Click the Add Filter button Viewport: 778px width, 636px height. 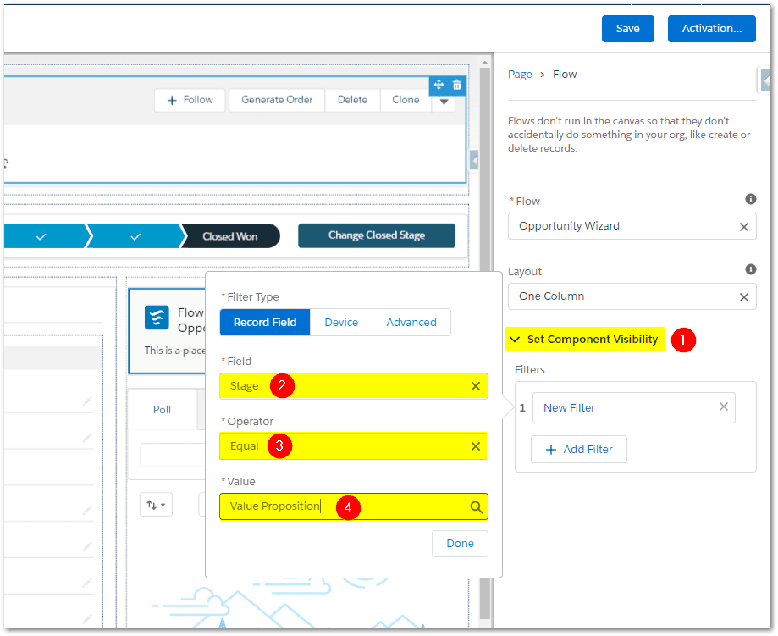point(579,450)
